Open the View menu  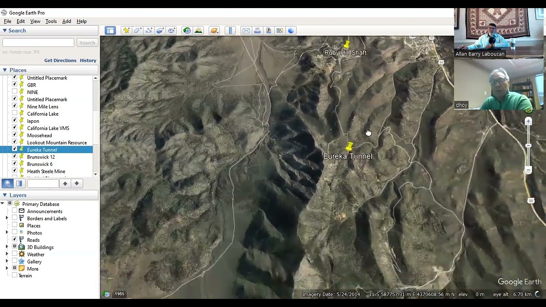[35, 21]
